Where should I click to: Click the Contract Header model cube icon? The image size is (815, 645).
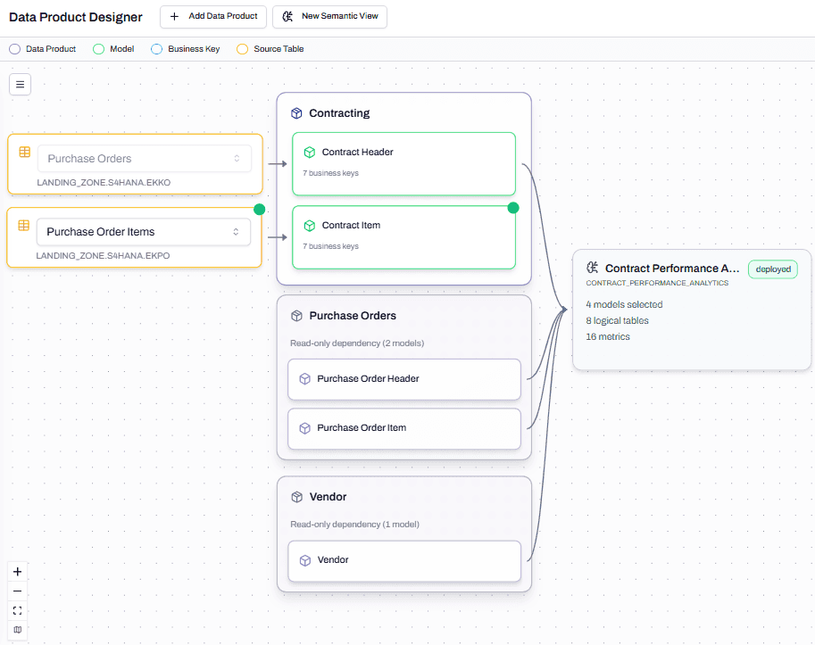click(309, 153)
